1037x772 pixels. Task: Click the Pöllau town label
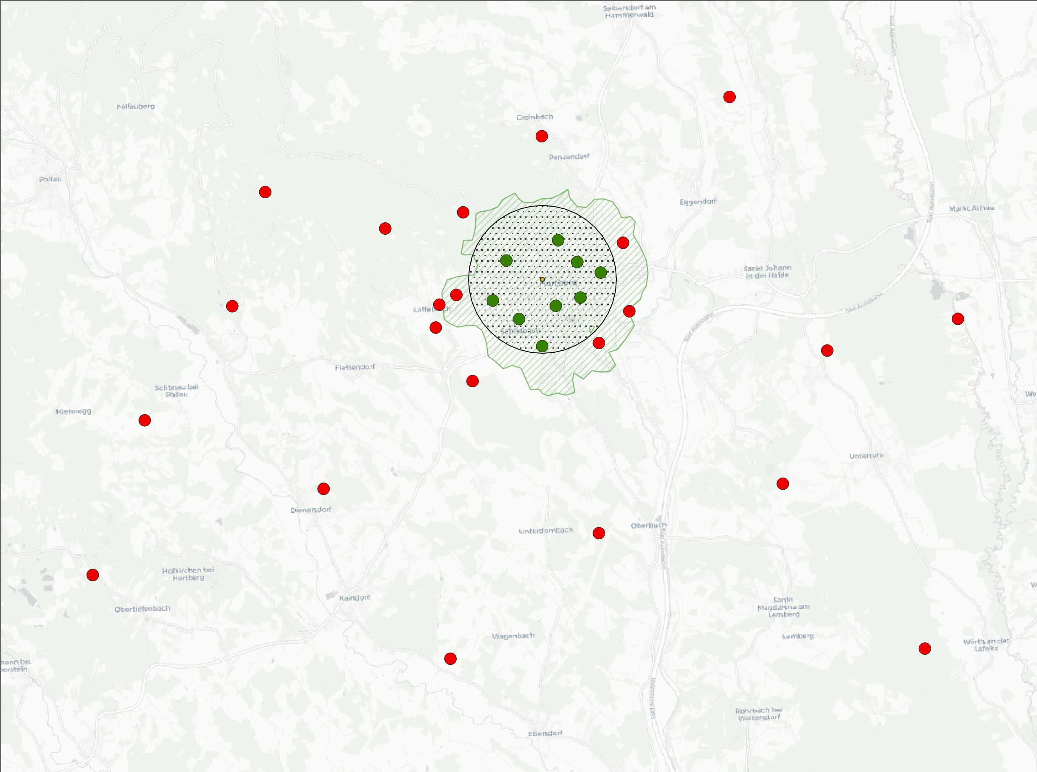pyautogui.click(x=50, y=179)
